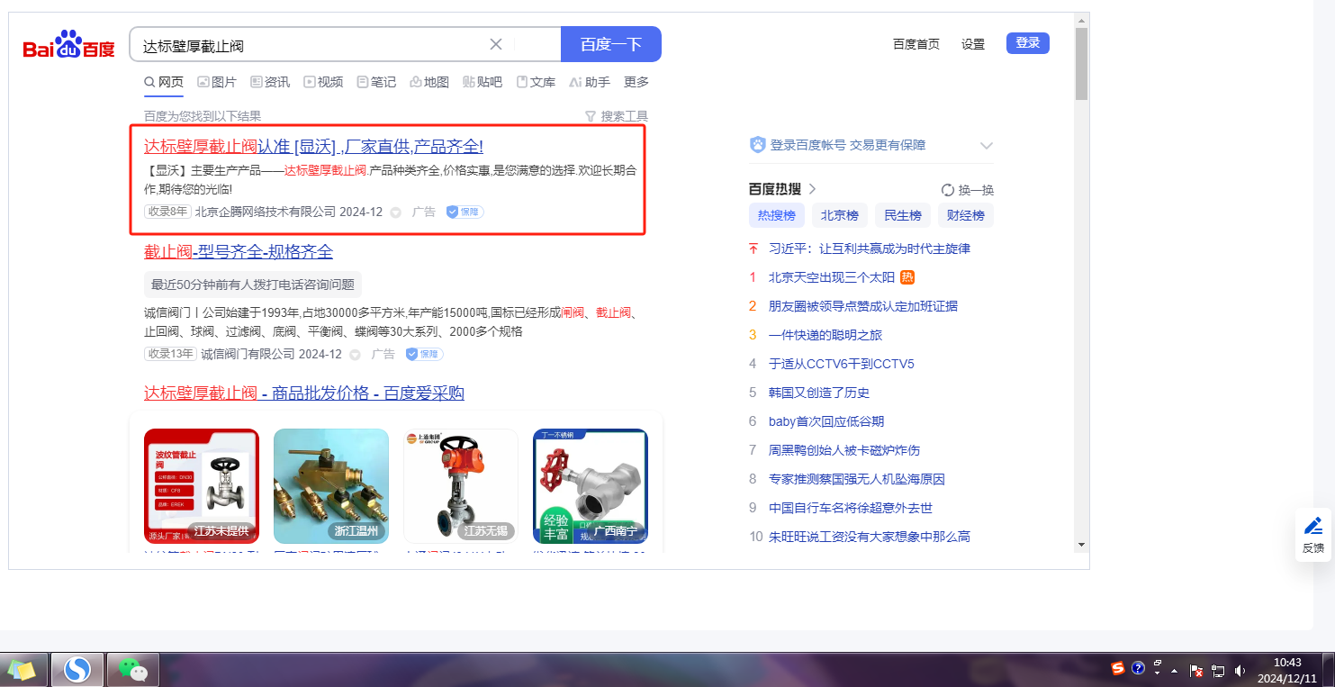This screenshot has height=687, width=1335.
Task: Expand ad info arrow beside 诚信阀门有限公司
Action: click(355, 355)
